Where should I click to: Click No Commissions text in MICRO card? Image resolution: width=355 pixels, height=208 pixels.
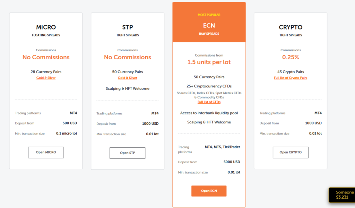point(46,57)
